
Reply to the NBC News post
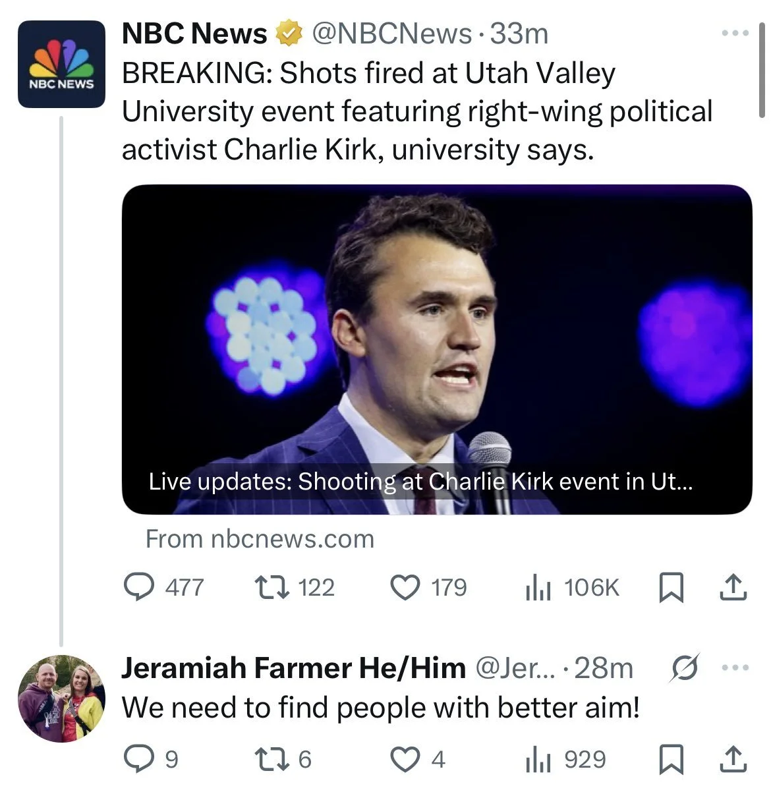(x=139, y=587)
